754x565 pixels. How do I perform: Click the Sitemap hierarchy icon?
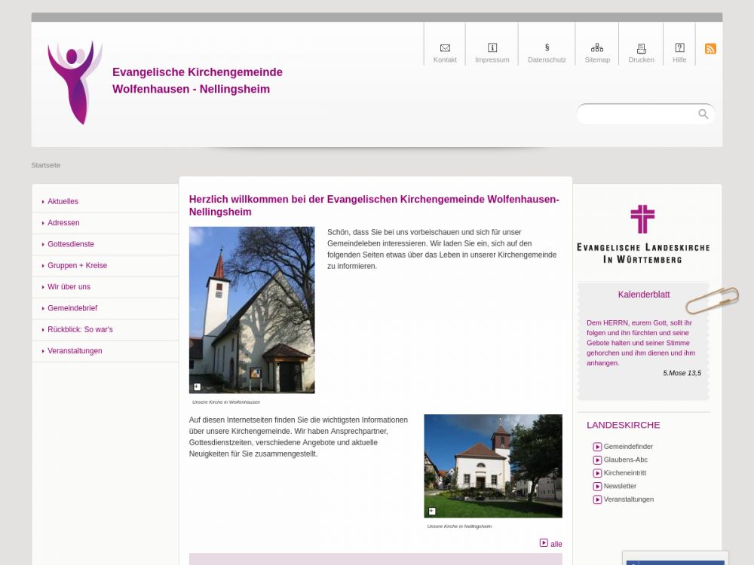(597, 48)
